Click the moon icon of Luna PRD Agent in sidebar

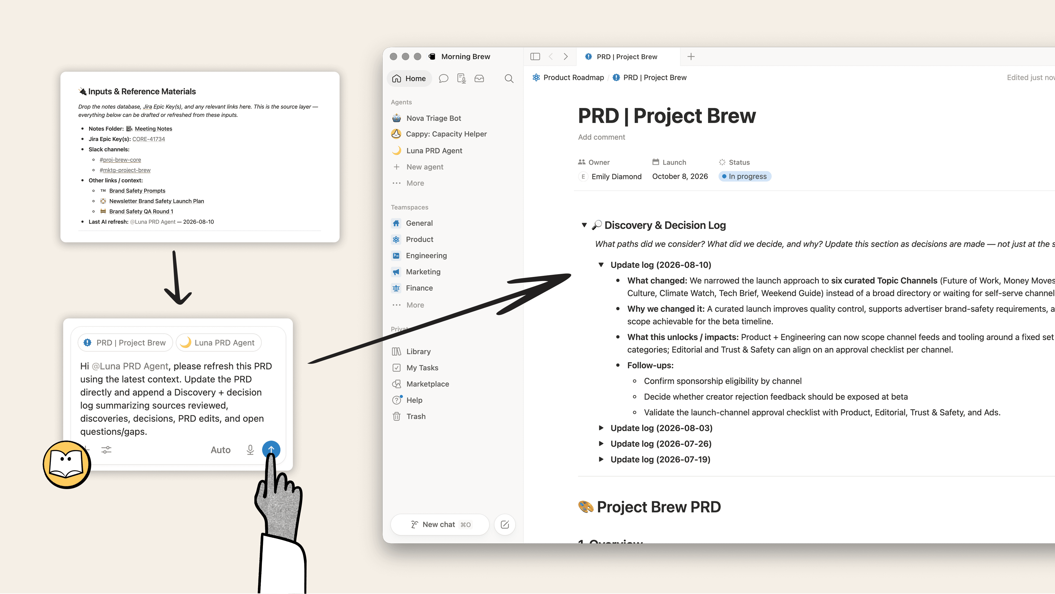(x=396, y=150)
